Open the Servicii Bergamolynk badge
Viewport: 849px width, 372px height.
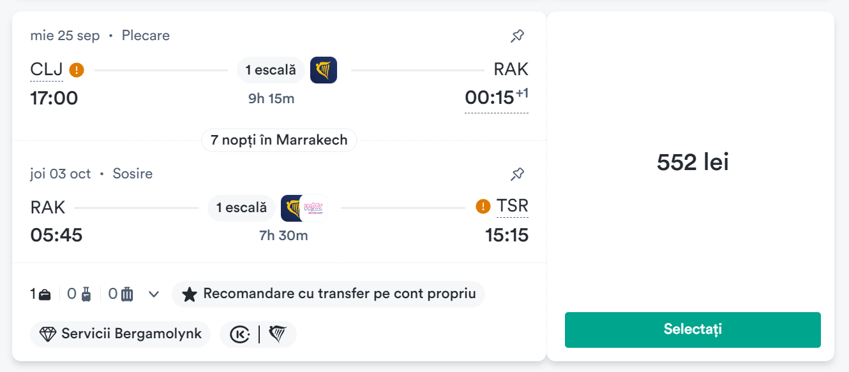[x=121, y=334]
